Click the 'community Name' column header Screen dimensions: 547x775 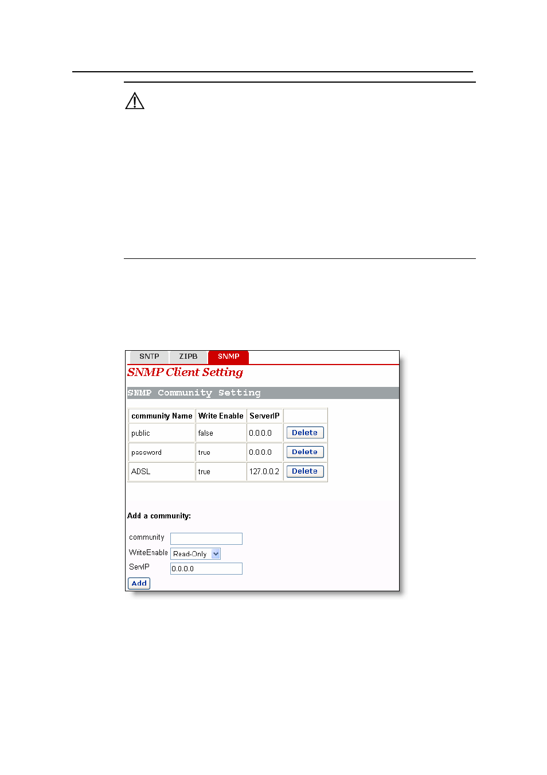162,416
